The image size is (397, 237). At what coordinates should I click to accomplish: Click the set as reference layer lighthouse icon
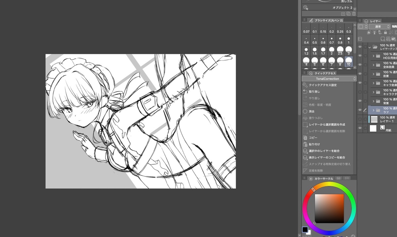[x=375, y=32]
